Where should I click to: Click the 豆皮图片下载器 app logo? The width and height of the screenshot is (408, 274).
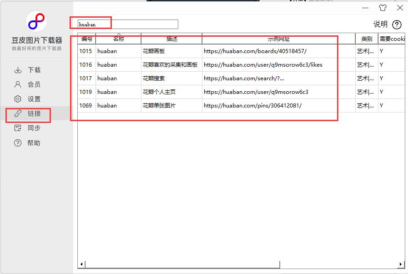(x=36, y=21)
